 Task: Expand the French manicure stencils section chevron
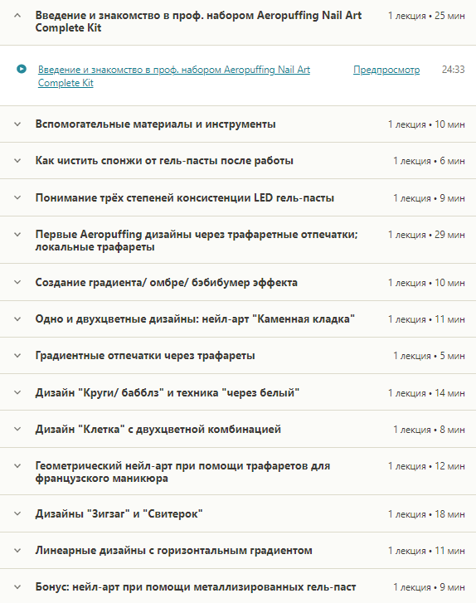click(x=17, y=465)
